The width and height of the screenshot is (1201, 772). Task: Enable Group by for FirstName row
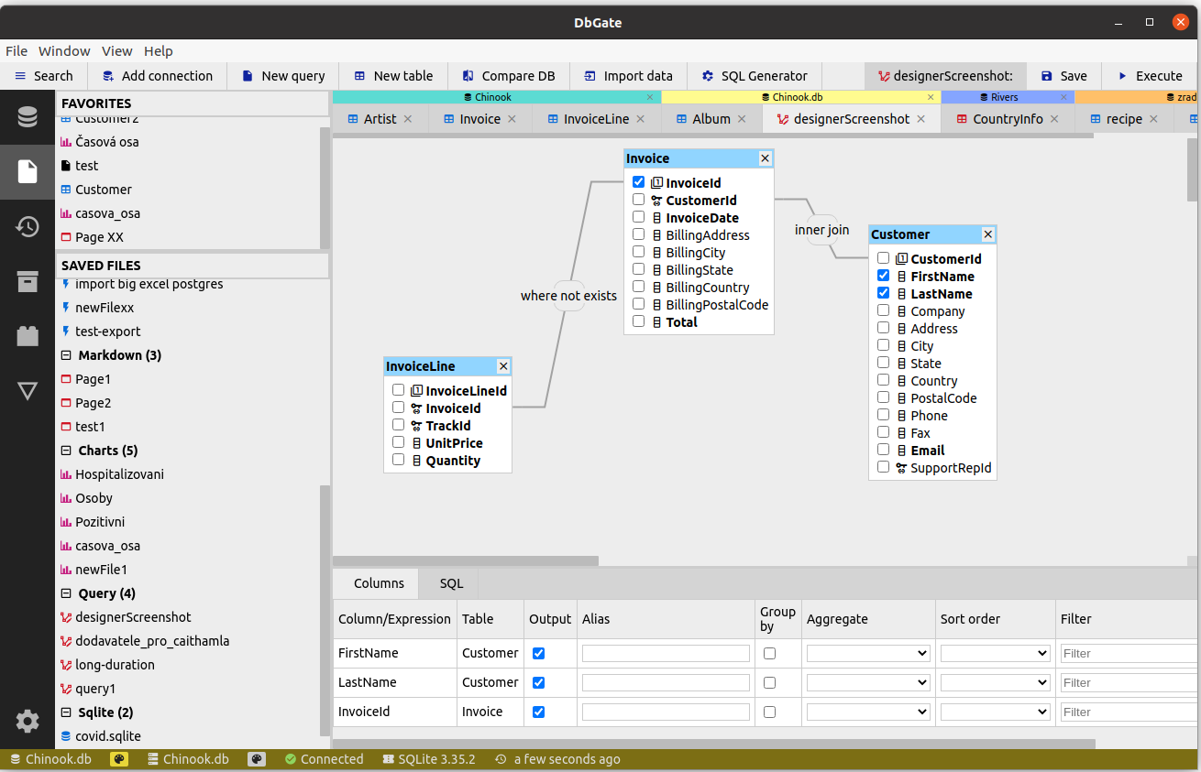[x=769, y=653]
